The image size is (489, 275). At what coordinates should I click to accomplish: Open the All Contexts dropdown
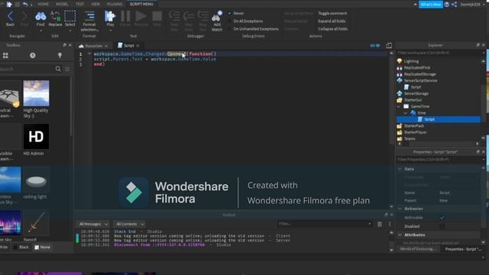(x=130, y=224)
